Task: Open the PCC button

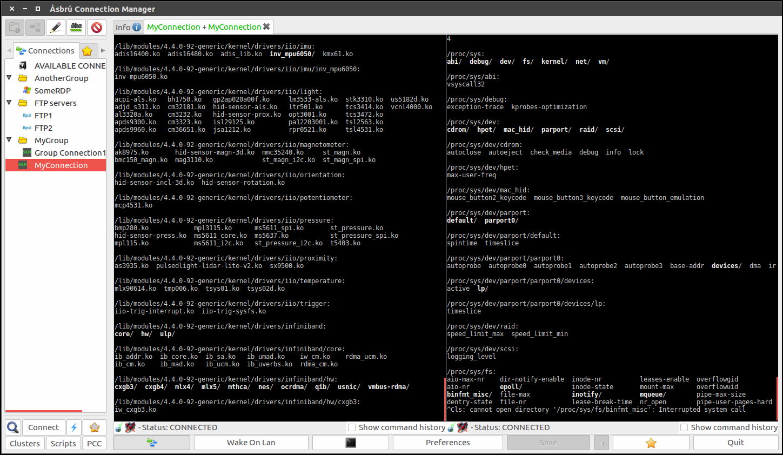Action: click(x=94, y=444)
